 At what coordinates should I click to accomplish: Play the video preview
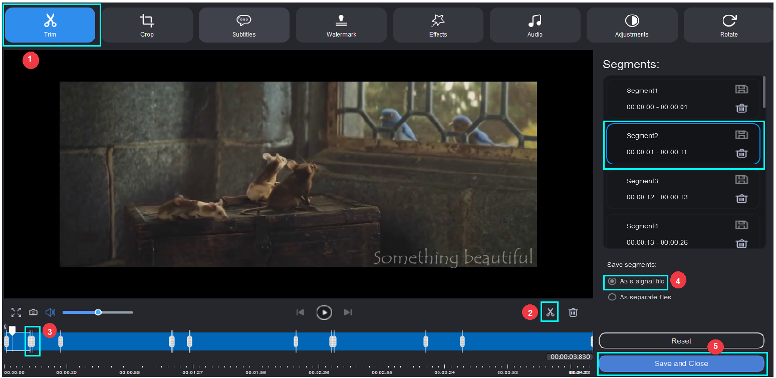(x=324, y=312)
